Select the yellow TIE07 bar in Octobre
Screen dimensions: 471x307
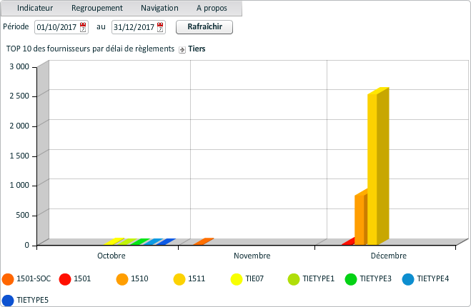coord(114,241)
